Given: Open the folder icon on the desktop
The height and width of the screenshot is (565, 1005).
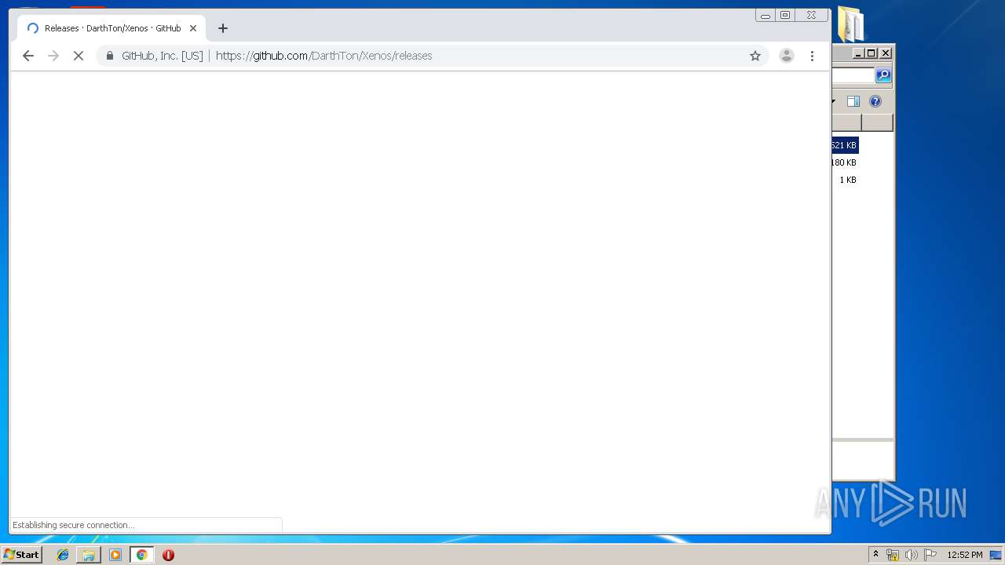Looking at the screenshot, I should pos(850,25).
